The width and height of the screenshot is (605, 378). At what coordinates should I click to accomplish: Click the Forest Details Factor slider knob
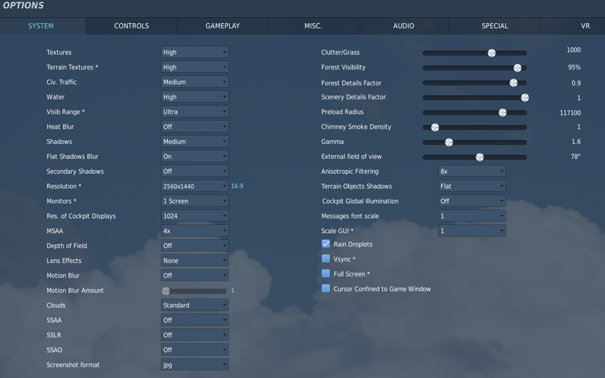(513, 82)
